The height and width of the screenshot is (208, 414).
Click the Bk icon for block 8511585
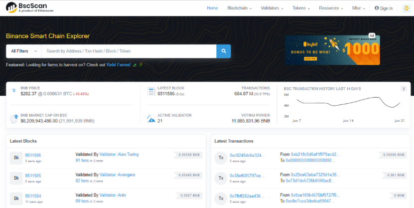pyautogui.click(x=16, y=178)
